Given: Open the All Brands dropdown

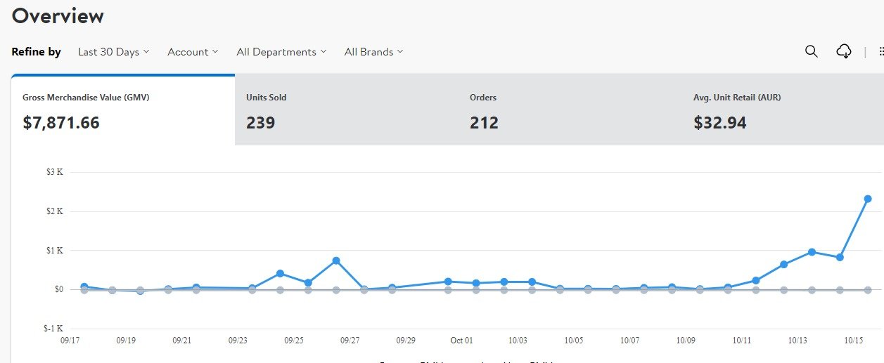Looking at the screenshot, I should tap(373, 52).
